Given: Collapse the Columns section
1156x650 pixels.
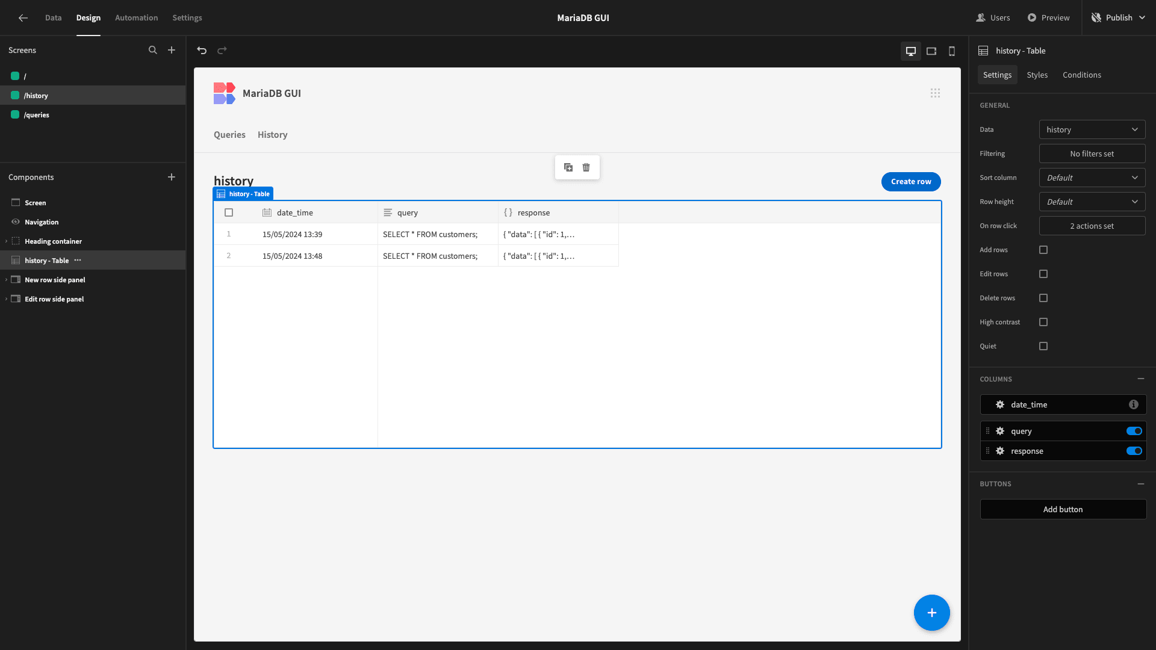Looking at the screenshot, I should [1141, 379].
